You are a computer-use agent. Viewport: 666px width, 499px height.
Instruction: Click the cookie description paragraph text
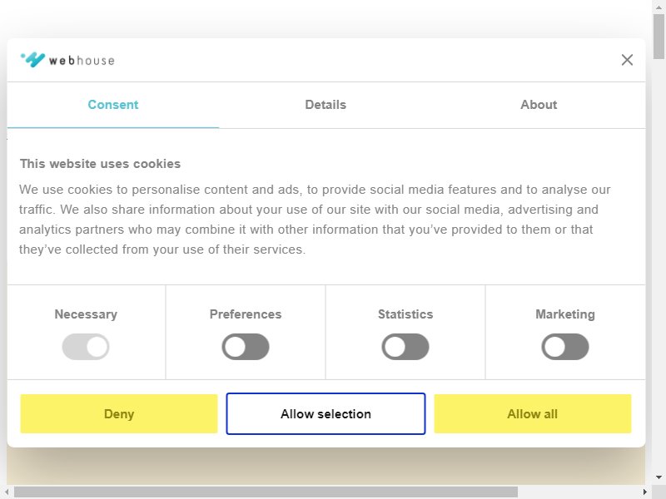click(315, 220)
